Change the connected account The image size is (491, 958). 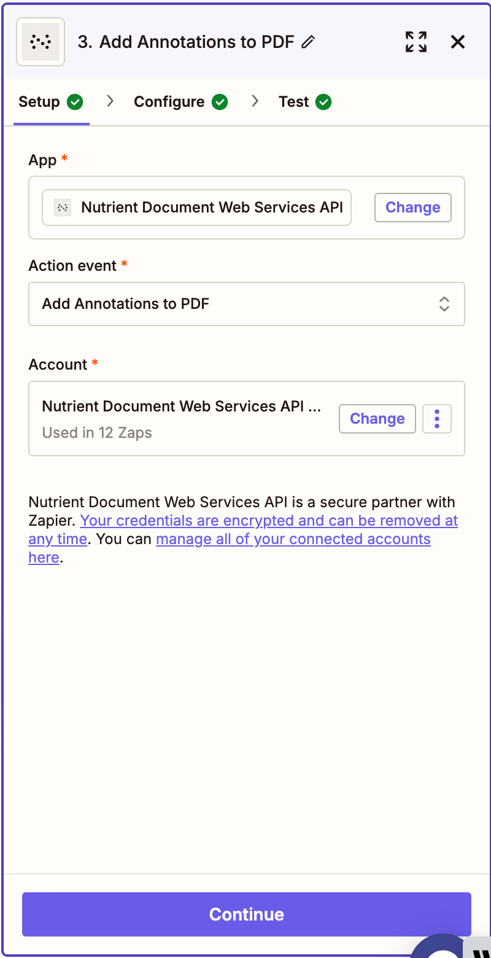pyautogui.click(x=377, y=418)
